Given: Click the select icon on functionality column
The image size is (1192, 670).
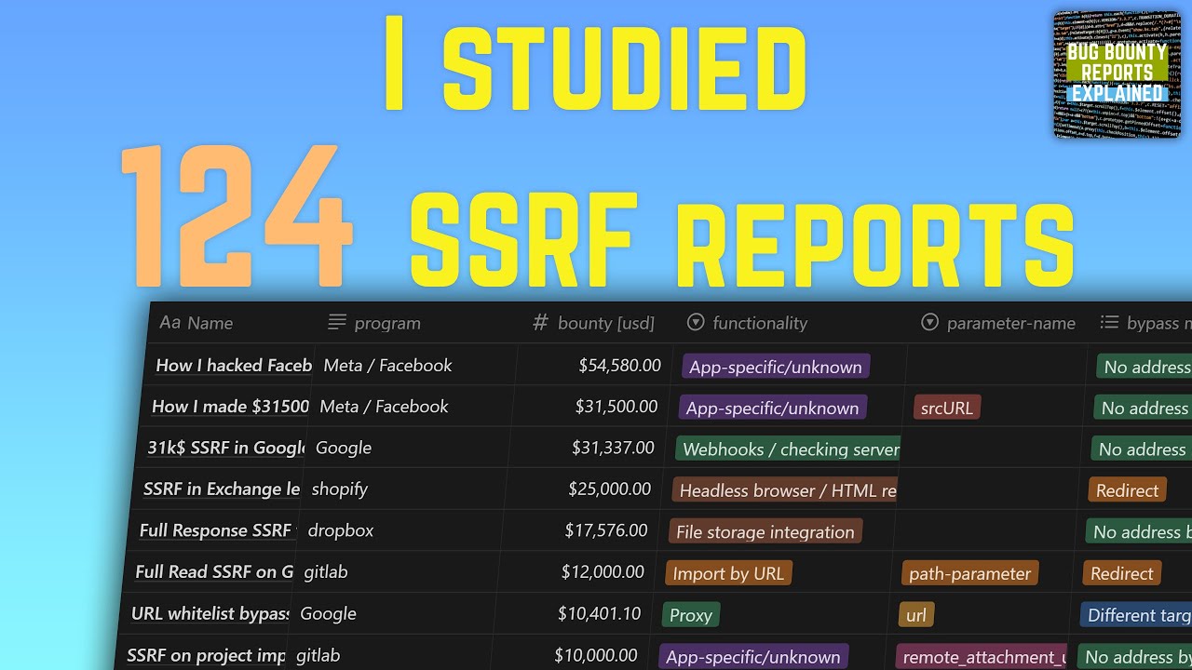Looking at the screenshot, I should [695, 323].
